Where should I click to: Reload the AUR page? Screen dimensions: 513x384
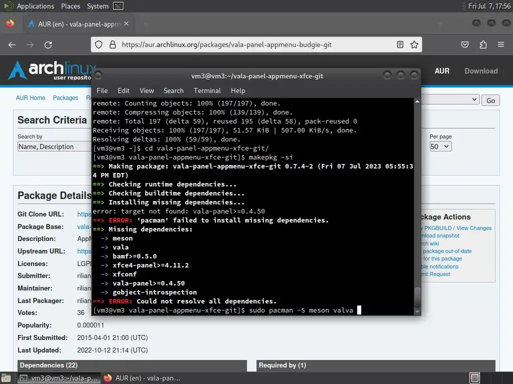point(48,44)
